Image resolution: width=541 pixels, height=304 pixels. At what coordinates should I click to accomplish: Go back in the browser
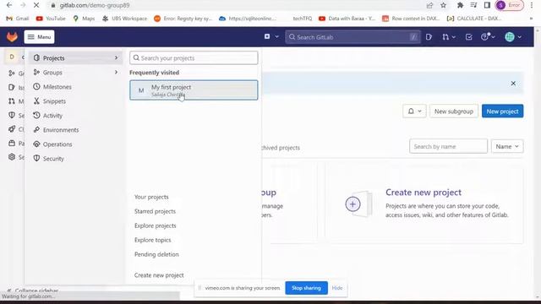(9, 5)
